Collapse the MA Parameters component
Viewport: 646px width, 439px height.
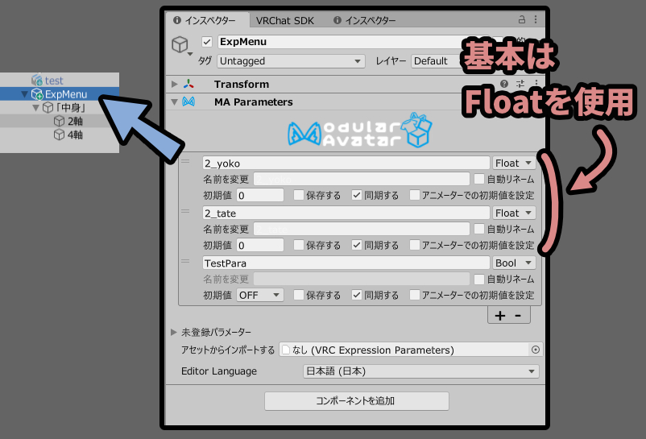174,101
